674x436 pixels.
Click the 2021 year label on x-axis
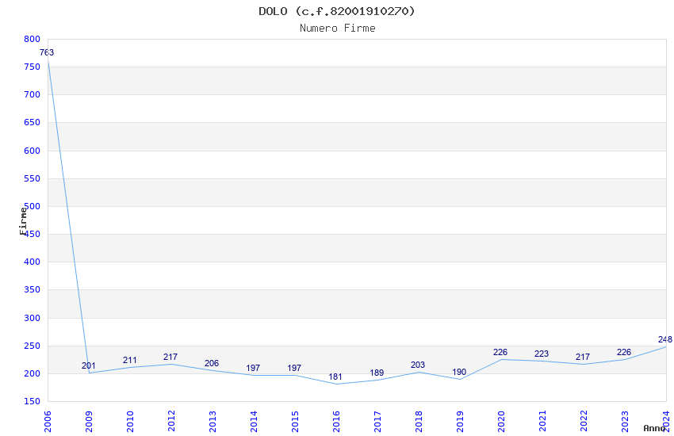point(542,421)
